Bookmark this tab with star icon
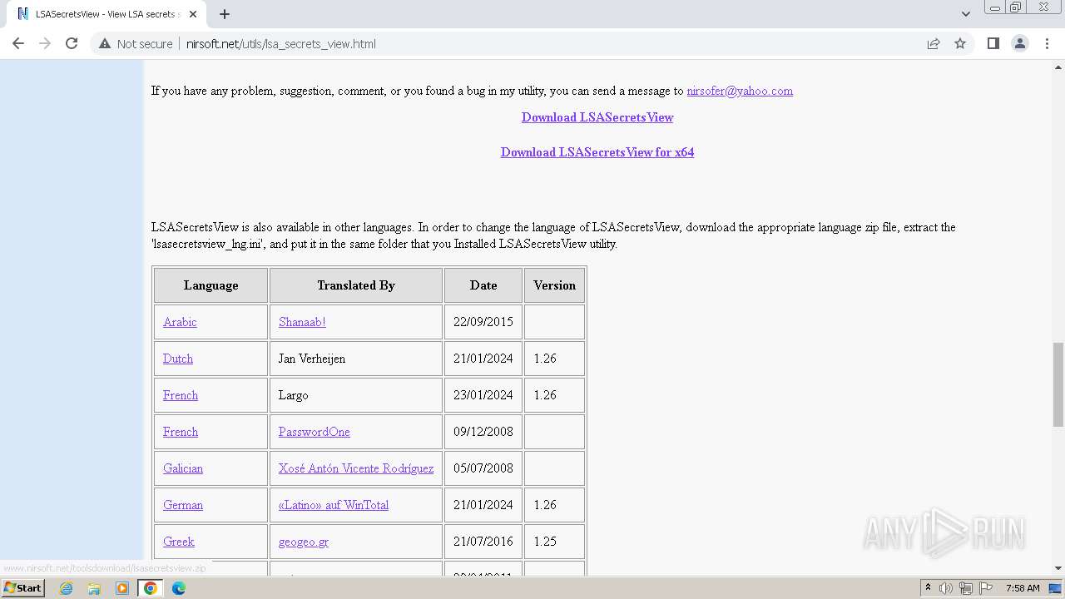 point(960,43)
